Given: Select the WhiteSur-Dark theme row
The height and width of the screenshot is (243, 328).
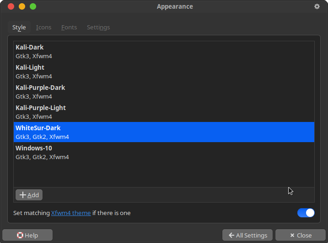Looking at the screenshot, I should pos(164,132).
